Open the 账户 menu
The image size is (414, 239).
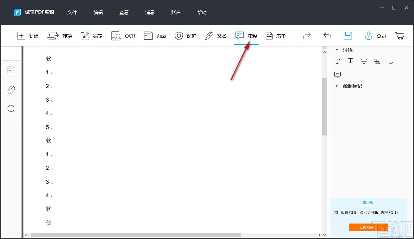[x=176, y=13]
